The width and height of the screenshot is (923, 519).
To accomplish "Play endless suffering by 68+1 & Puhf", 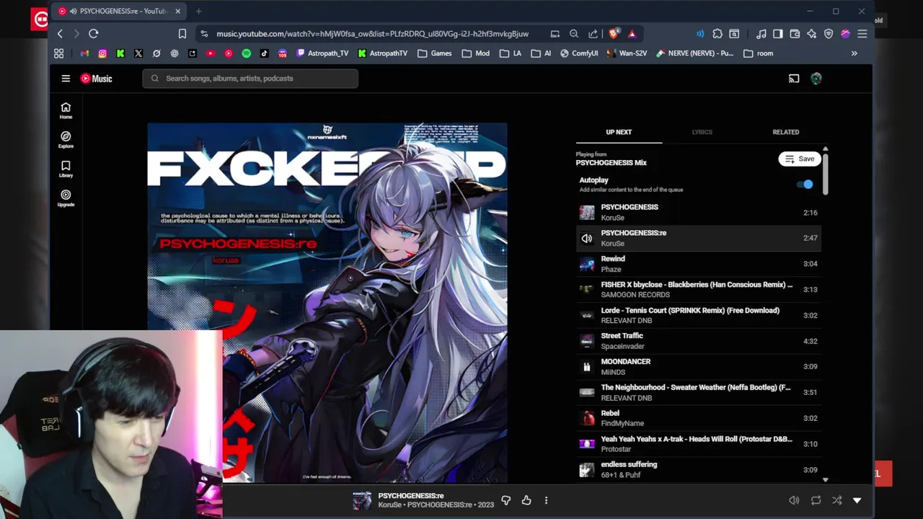I will point(698,470).
